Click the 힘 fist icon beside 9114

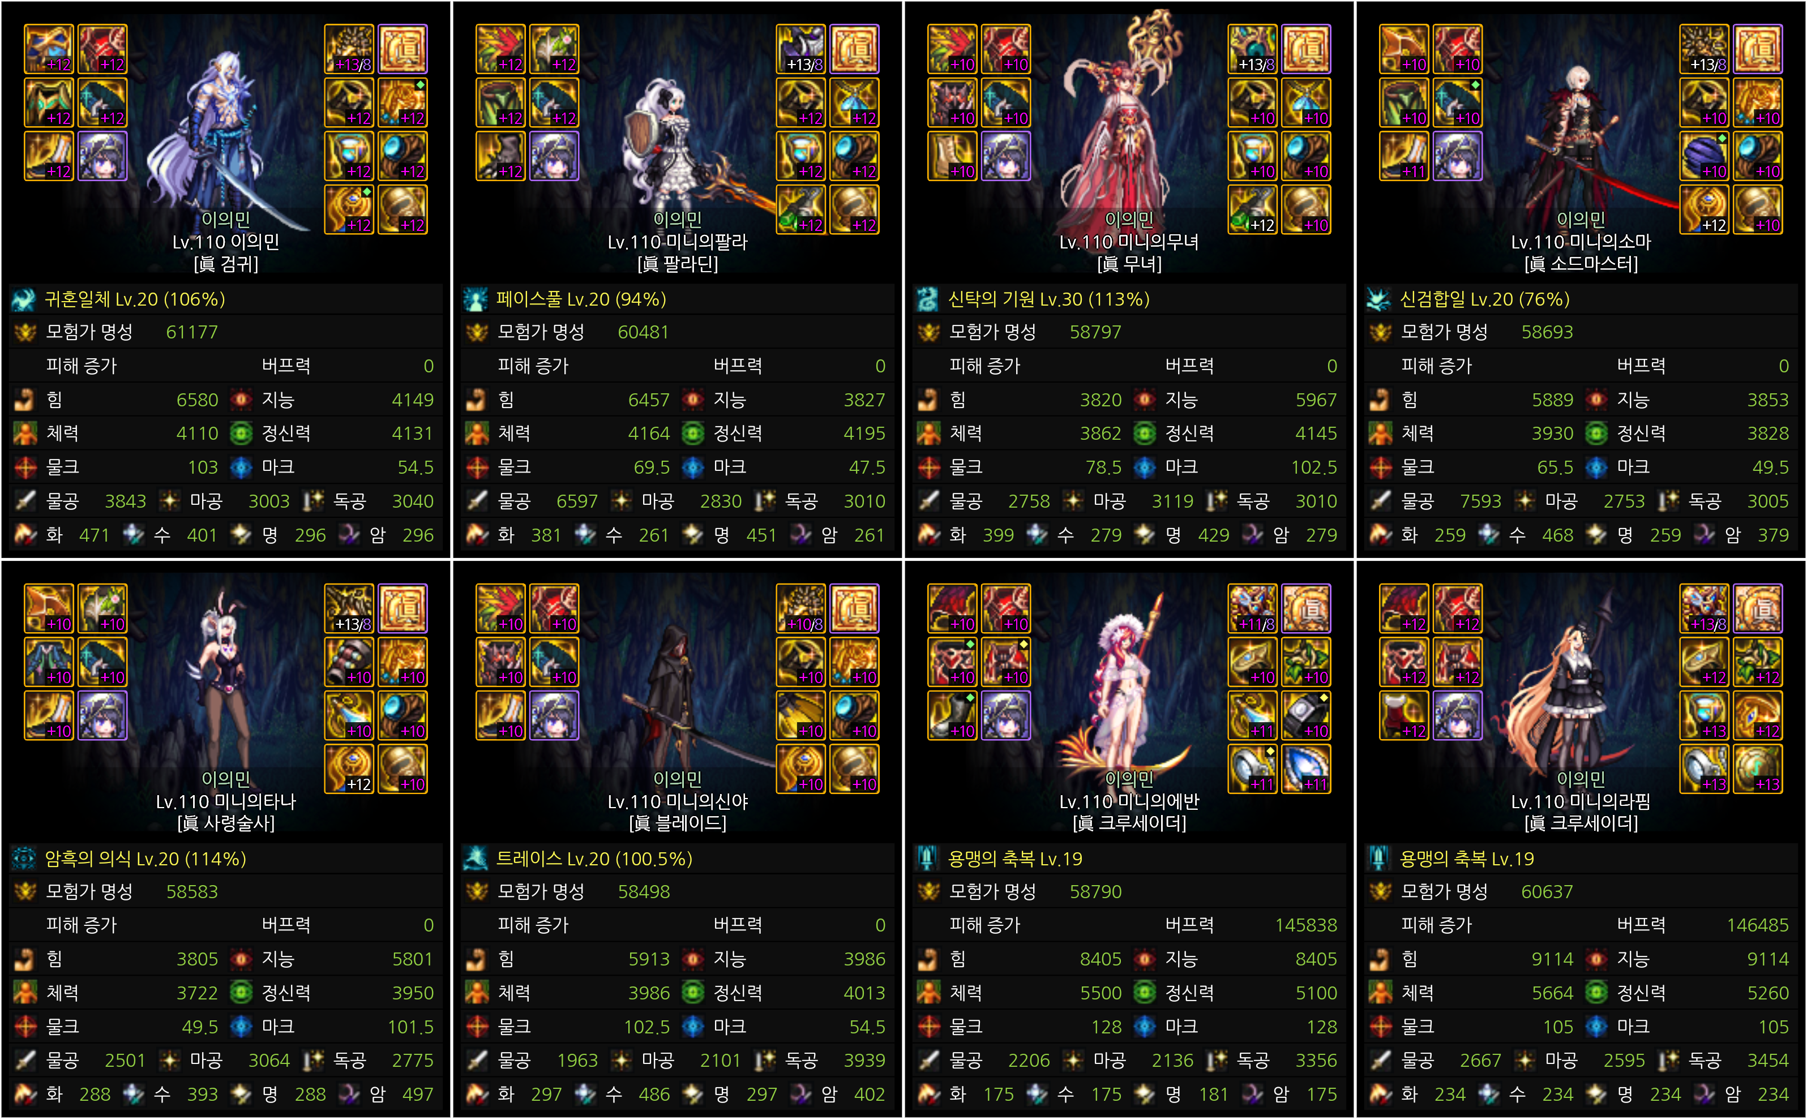(x=1380, y=959)
